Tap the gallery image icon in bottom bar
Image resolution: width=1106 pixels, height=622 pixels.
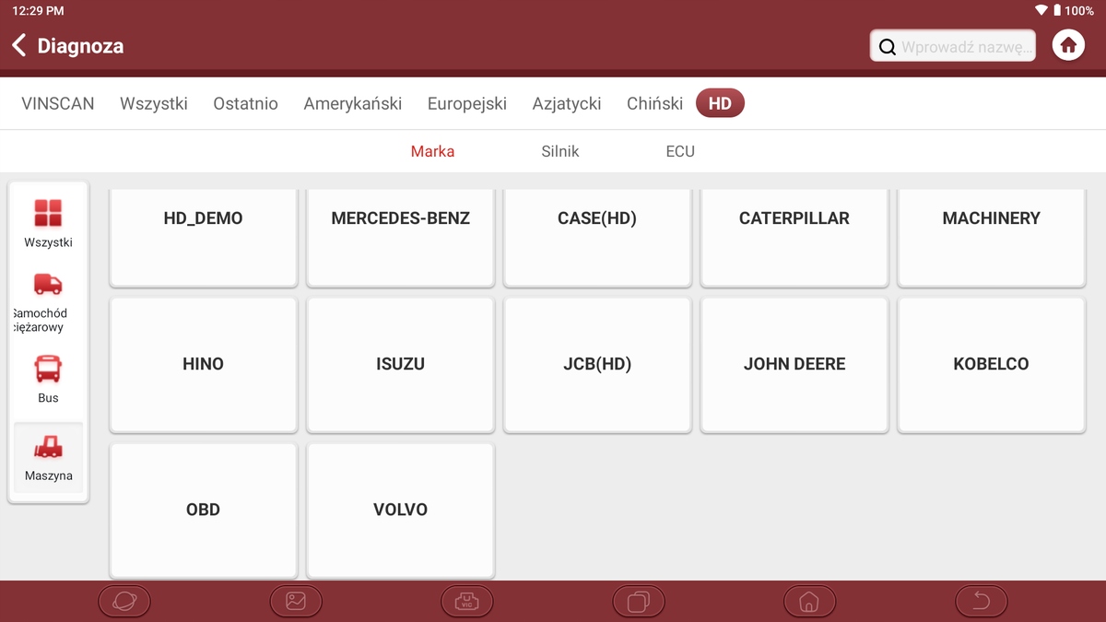pos(296,602)
